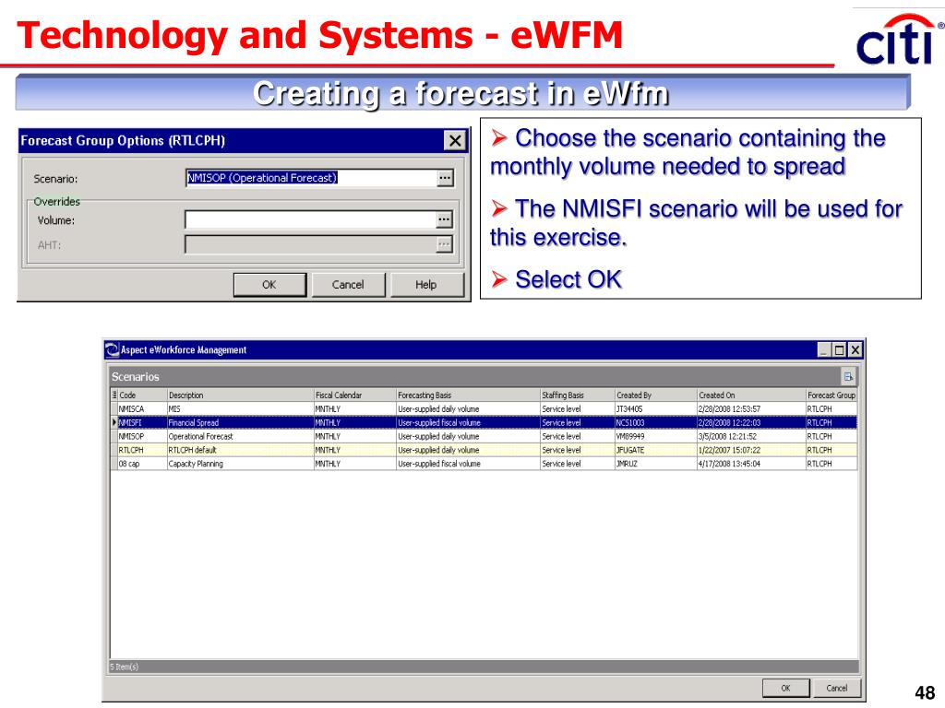Screen dimensions: 945x708
Task: Click the 2/28/2008 12:22:03 date cell
Action: (x=751, y=422)
